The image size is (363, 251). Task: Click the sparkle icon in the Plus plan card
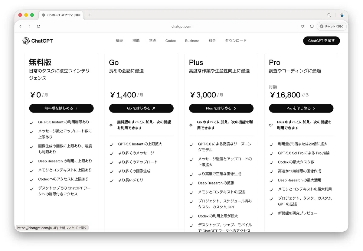coord(191,125)
